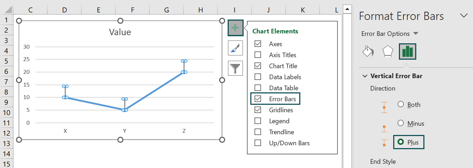
Task: Click the End Style label
Action: [383, 162]
